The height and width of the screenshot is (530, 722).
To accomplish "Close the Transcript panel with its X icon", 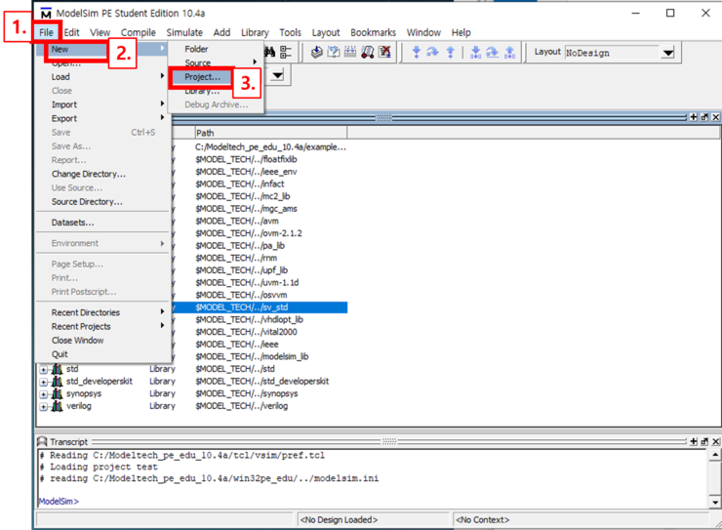I will coord(715,441).
